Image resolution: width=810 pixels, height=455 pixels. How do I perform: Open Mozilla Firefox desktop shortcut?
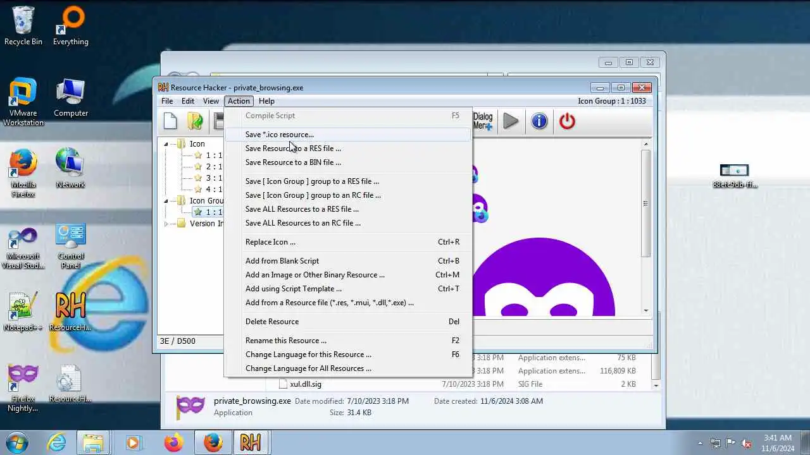[23, 173]
